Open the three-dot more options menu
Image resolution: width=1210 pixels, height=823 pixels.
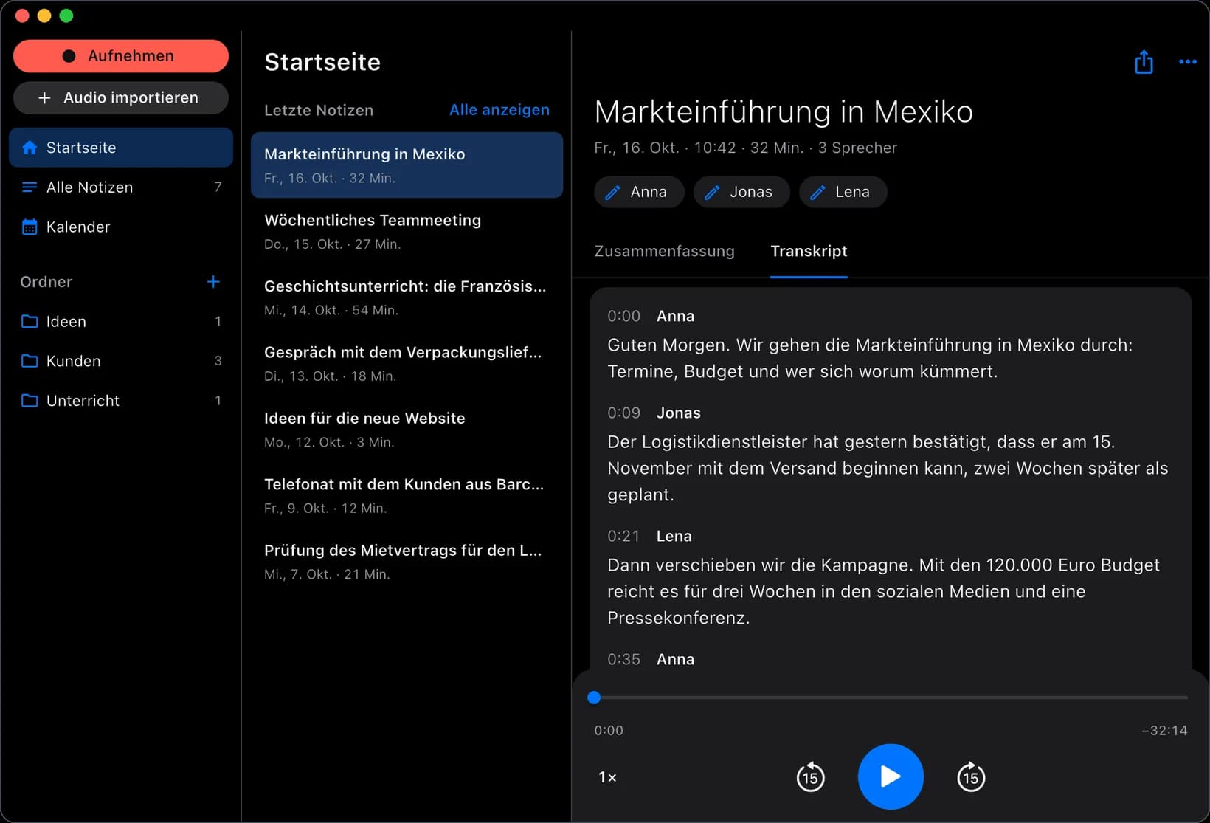[x=1188, y=62]
